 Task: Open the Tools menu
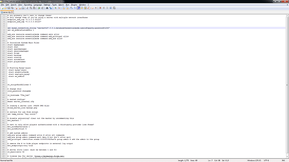click(x=54, y=5)
